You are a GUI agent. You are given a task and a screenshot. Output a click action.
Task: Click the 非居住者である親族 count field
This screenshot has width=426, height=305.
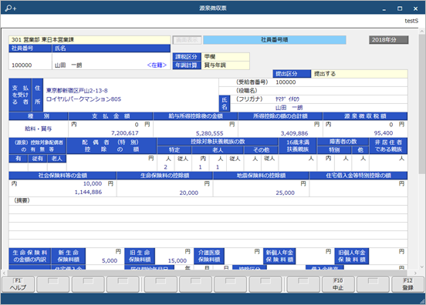click(x=388, y=163)
